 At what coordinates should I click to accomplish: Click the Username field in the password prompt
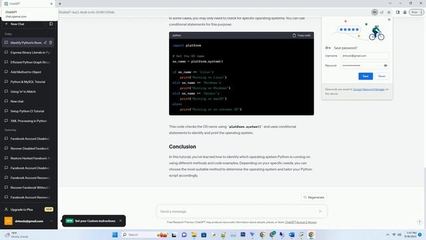pos(365,56)
